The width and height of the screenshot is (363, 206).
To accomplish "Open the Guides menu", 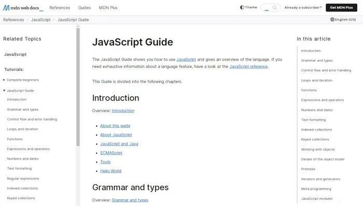I will pos(85,8).
